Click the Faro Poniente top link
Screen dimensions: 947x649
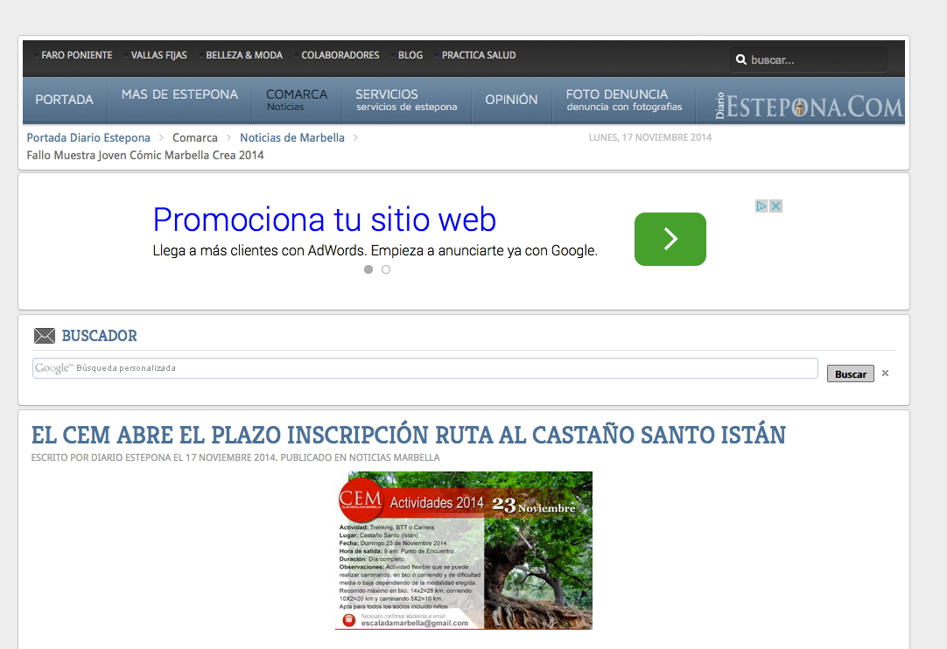coord(77,55)
